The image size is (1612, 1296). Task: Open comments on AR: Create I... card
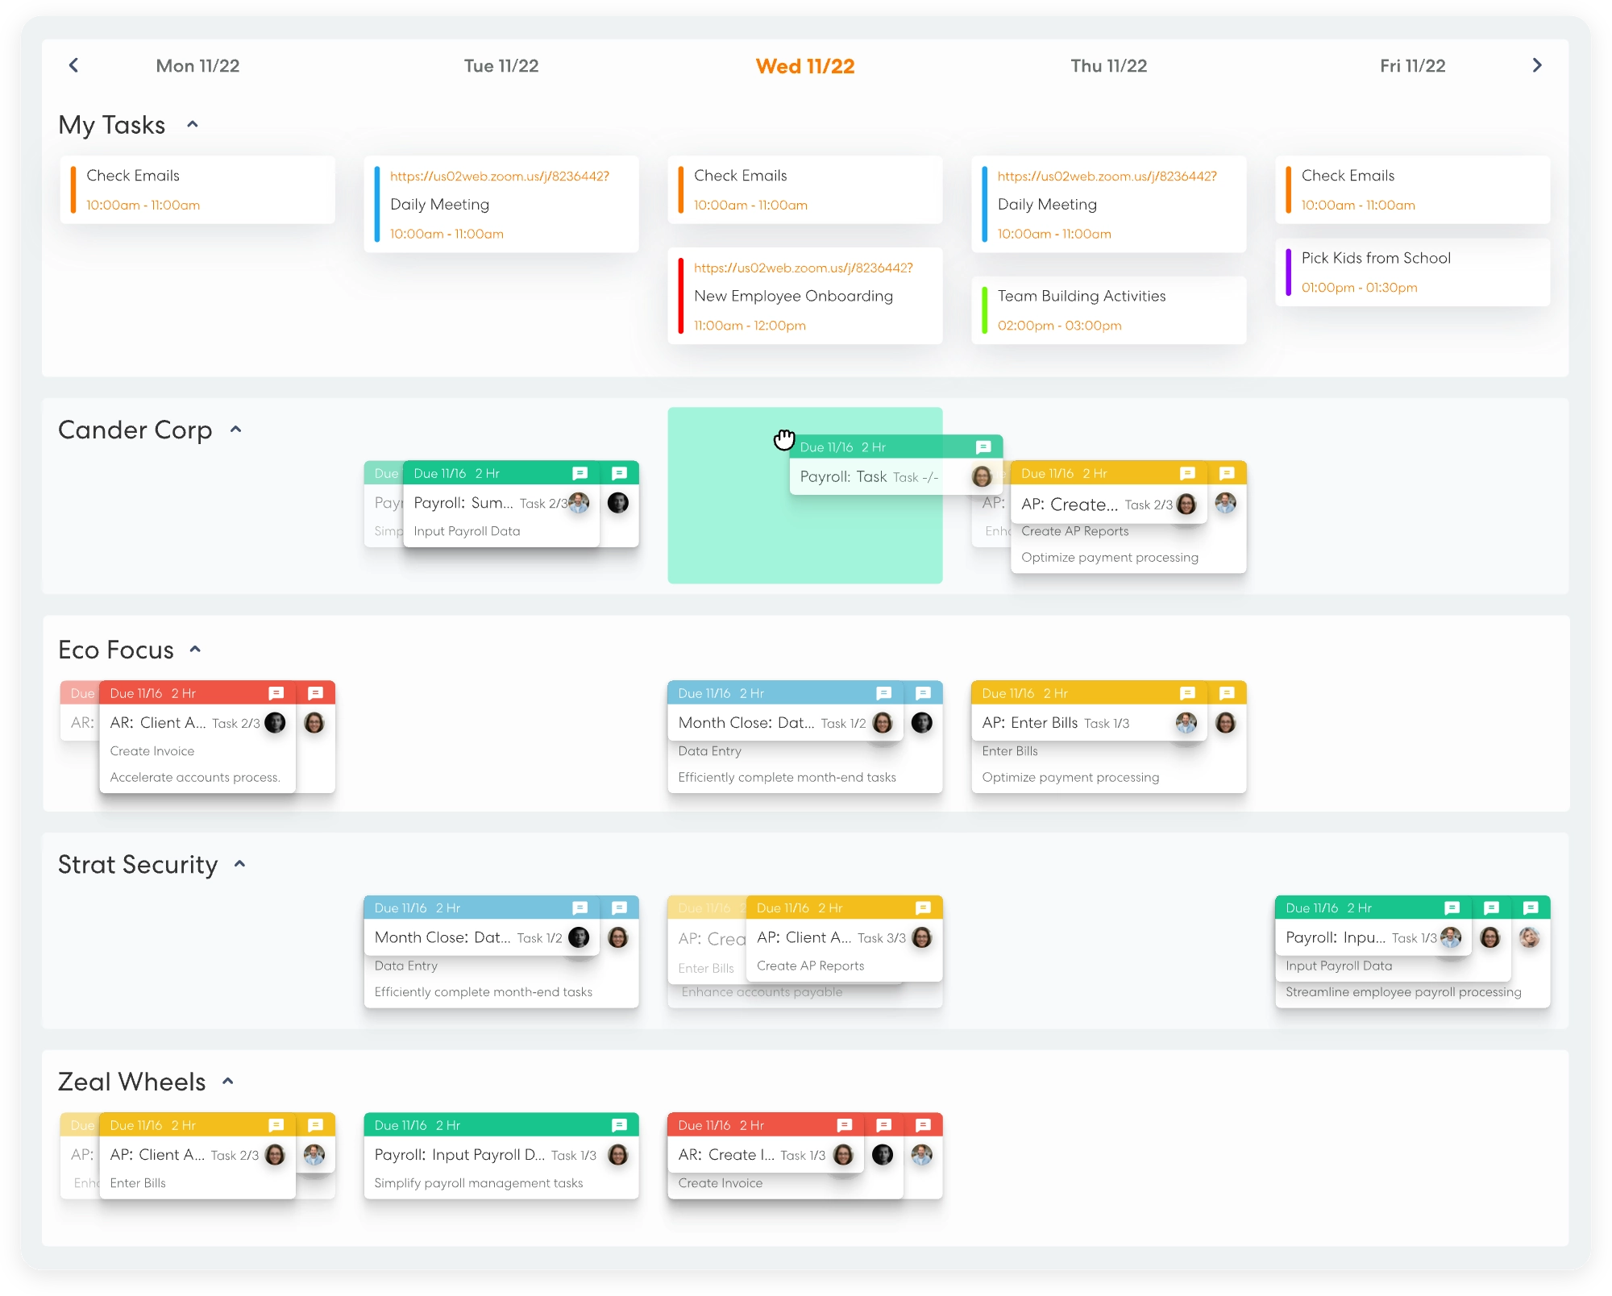(845, 1125)
